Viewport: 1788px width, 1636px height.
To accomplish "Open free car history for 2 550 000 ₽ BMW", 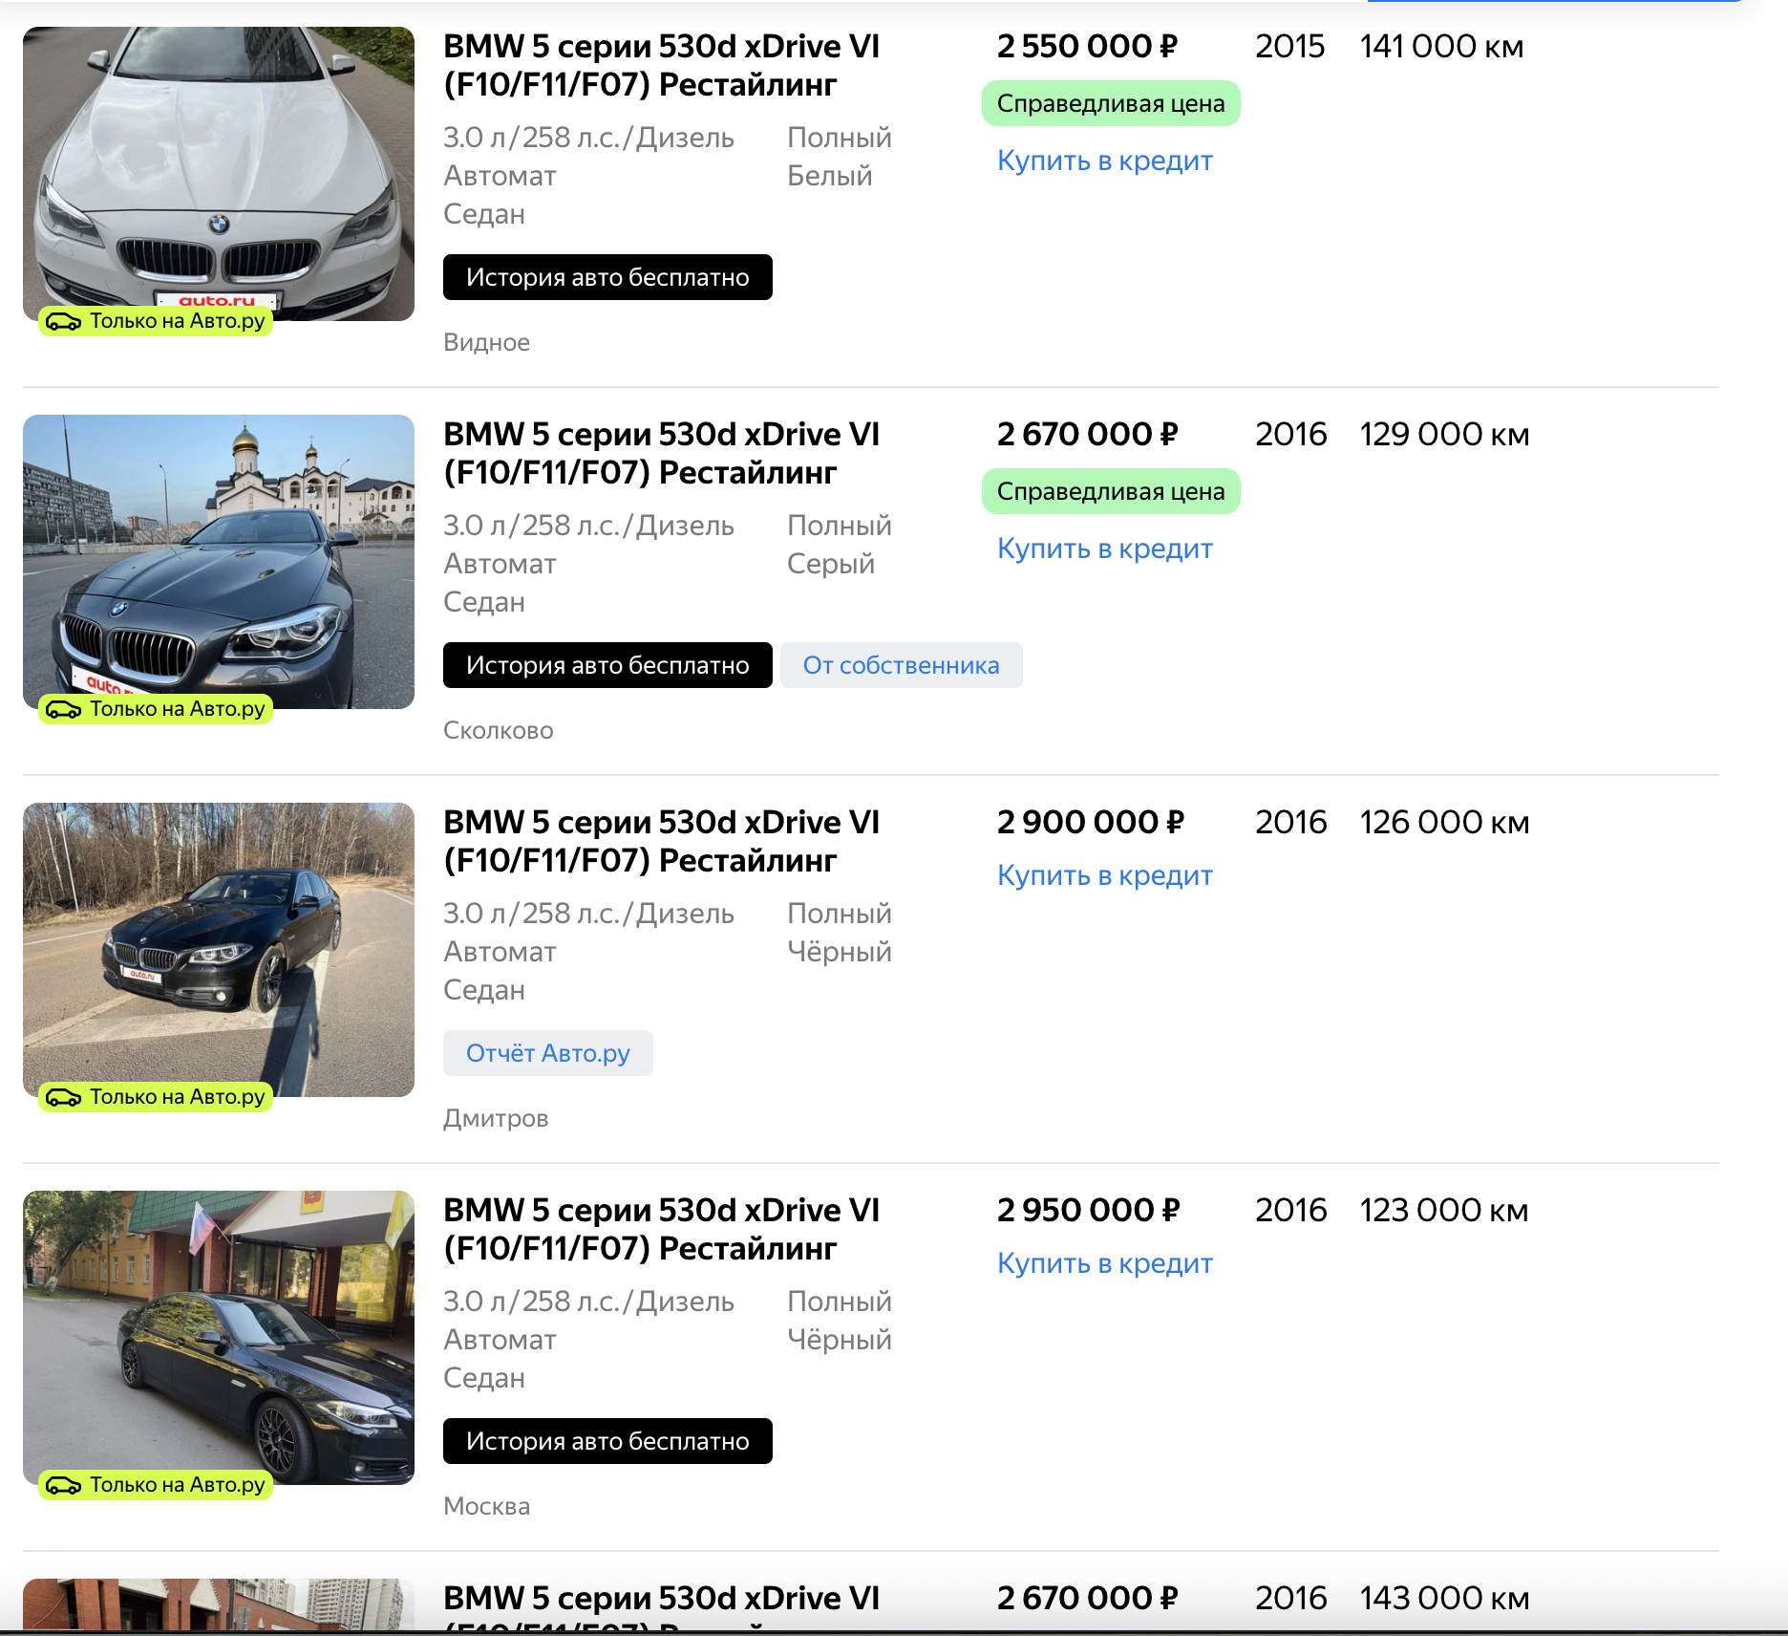I will [607, 277].
